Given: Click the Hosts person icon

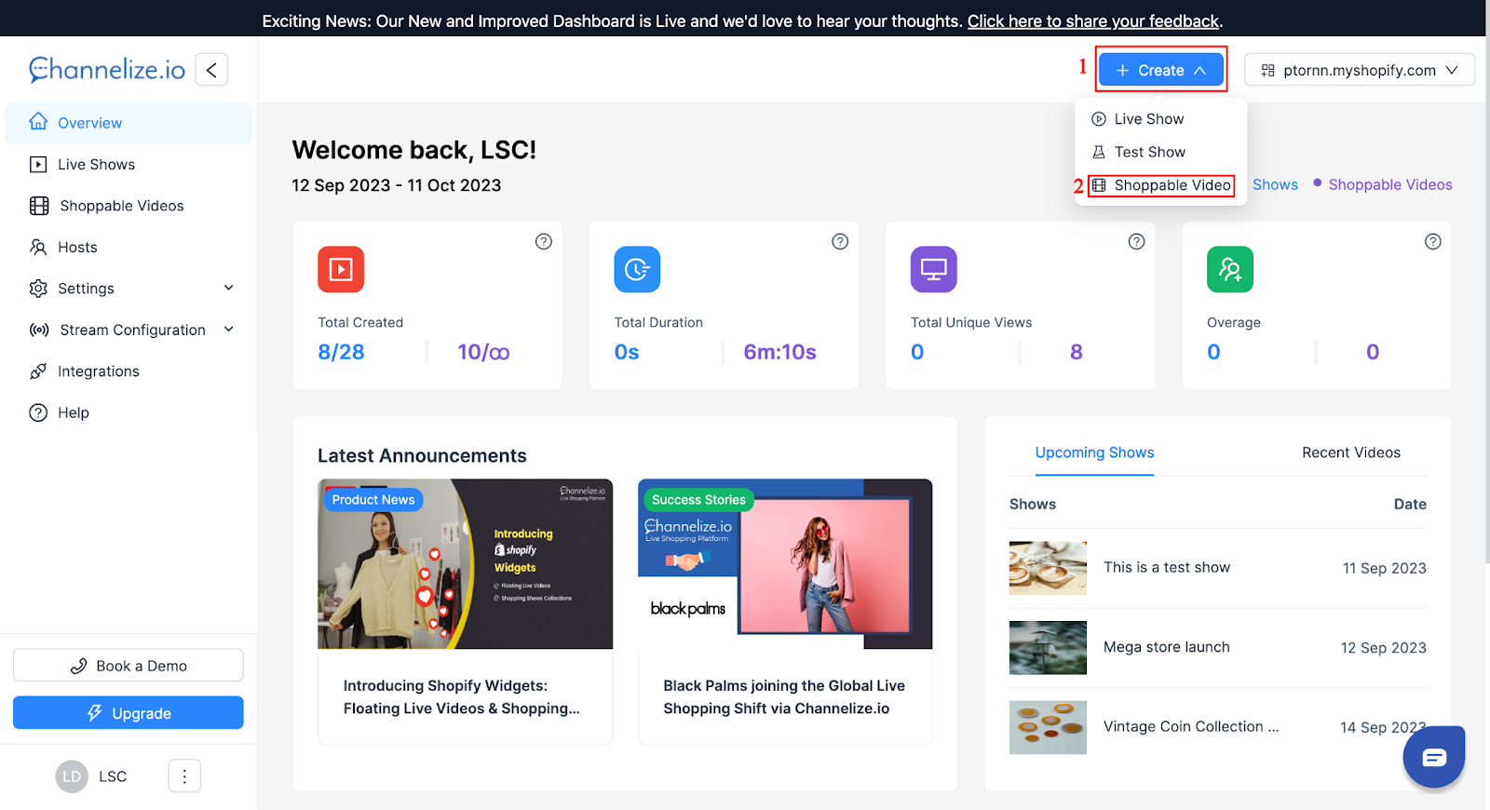Looking at the screenshot, I should point(38,247).
